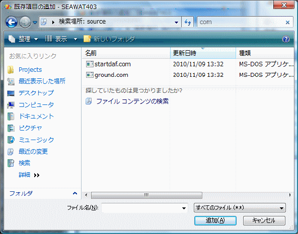Viewport: 298px width, 234px height.
Task: Click the 追加(A) button
Action: pyautogui.click(x=215, y=220)
